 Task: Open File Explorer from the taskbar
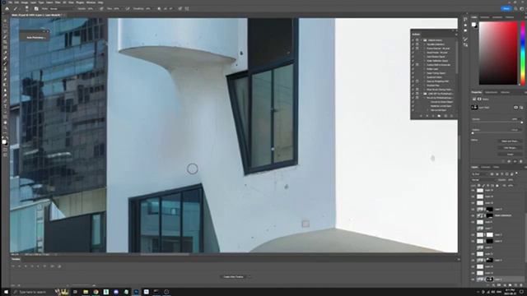pos(86,292)
